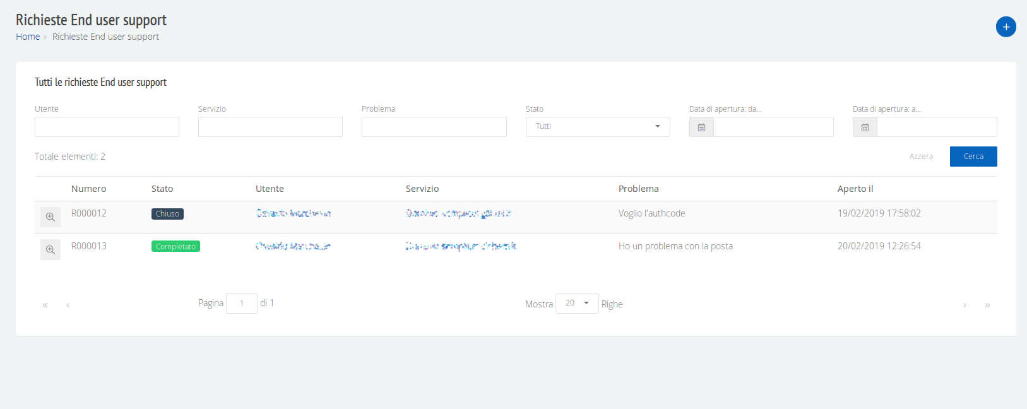The image size is (1027, 409).
Task: Expand the Stato dropdown showing Tutti
Action: (x=598, y=127)
